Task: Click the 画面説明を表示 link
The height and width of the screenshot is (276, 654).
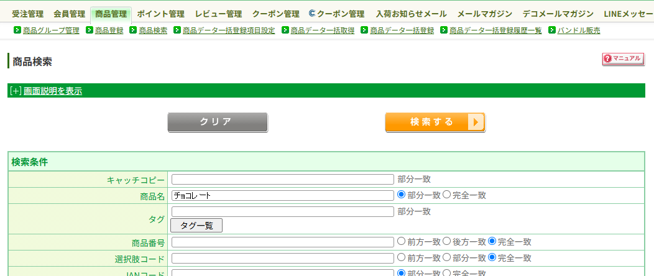Action: tap(53, 91)
